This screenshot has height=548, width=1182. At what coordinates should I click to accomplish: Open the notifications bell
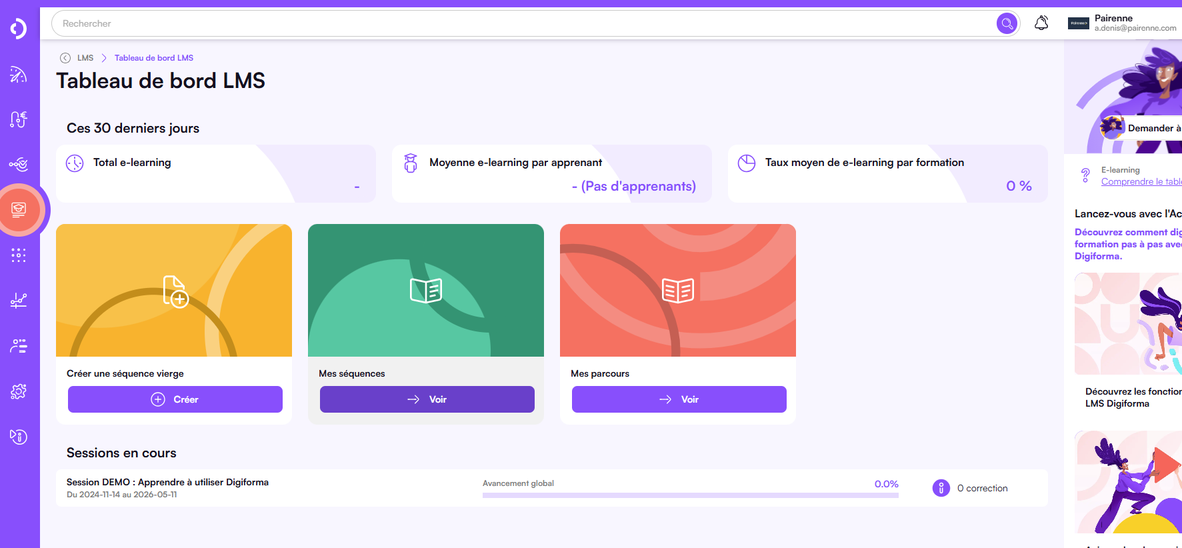coord(1041,23)
